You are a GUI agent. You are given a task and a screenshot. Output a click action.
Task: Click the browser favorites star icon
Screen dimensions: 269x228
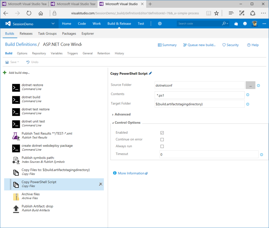[x=217, y=13]
